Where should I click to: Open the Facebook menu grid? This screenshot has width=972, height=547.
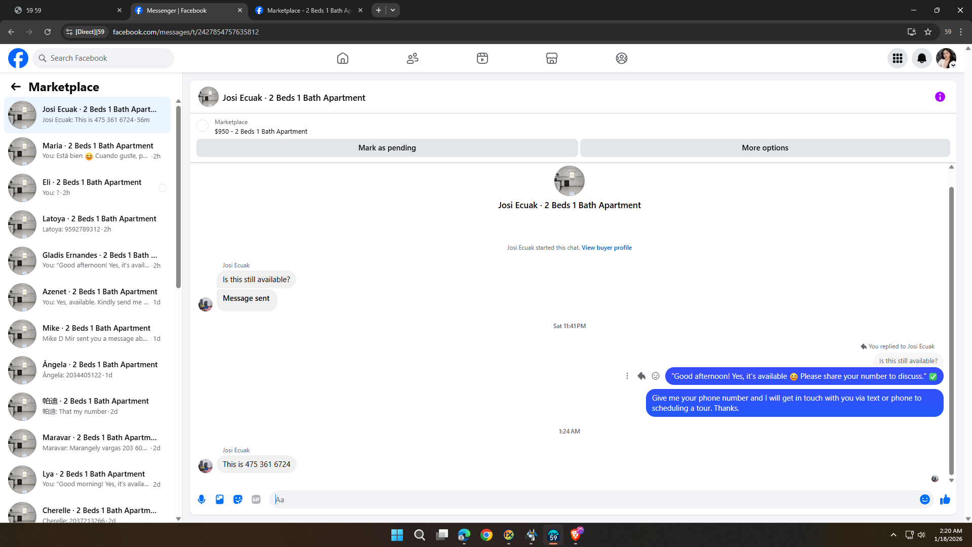pyautogui.click(x=897, y=58)
